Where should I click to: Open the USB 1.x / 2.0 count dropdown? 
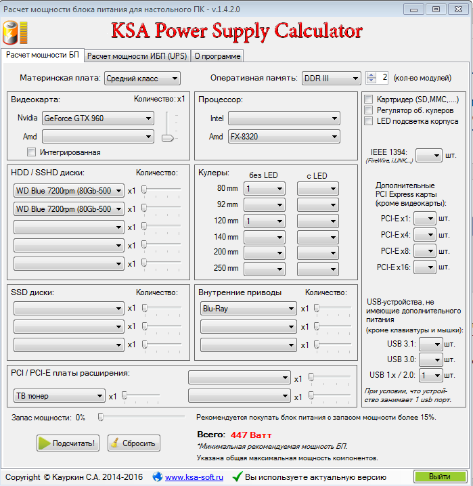430,376
